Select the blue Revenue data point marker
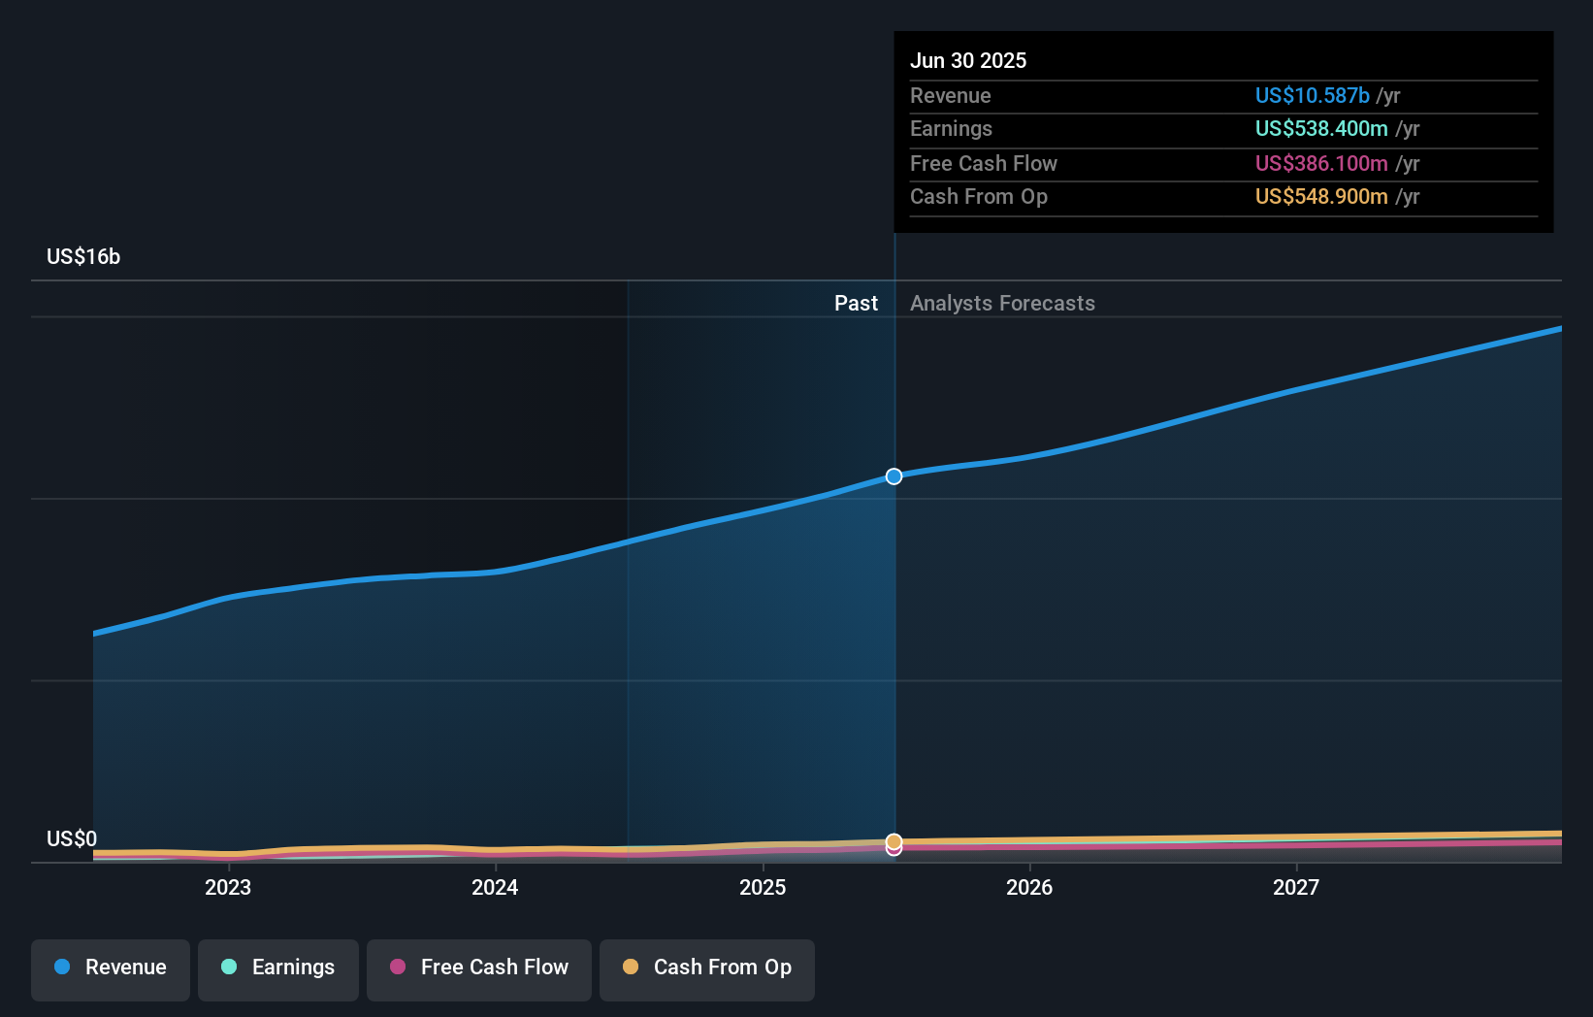Viewport: 1593px width, 1017px height. tap(893, 476)
